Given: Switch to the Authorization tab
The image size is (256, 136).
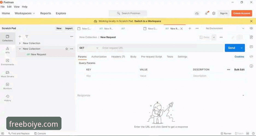Looking at the screenshot, I should point(99,57).
